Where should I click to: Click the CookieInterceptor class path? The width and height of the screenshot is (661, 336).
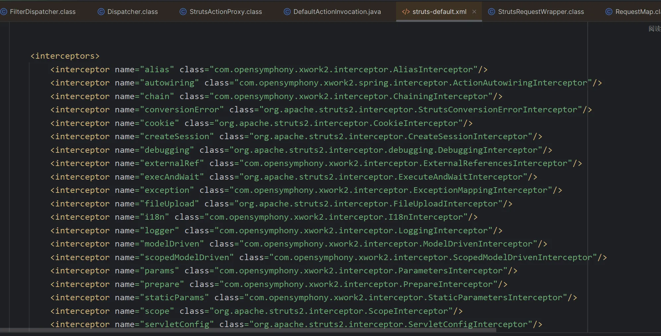339,123
